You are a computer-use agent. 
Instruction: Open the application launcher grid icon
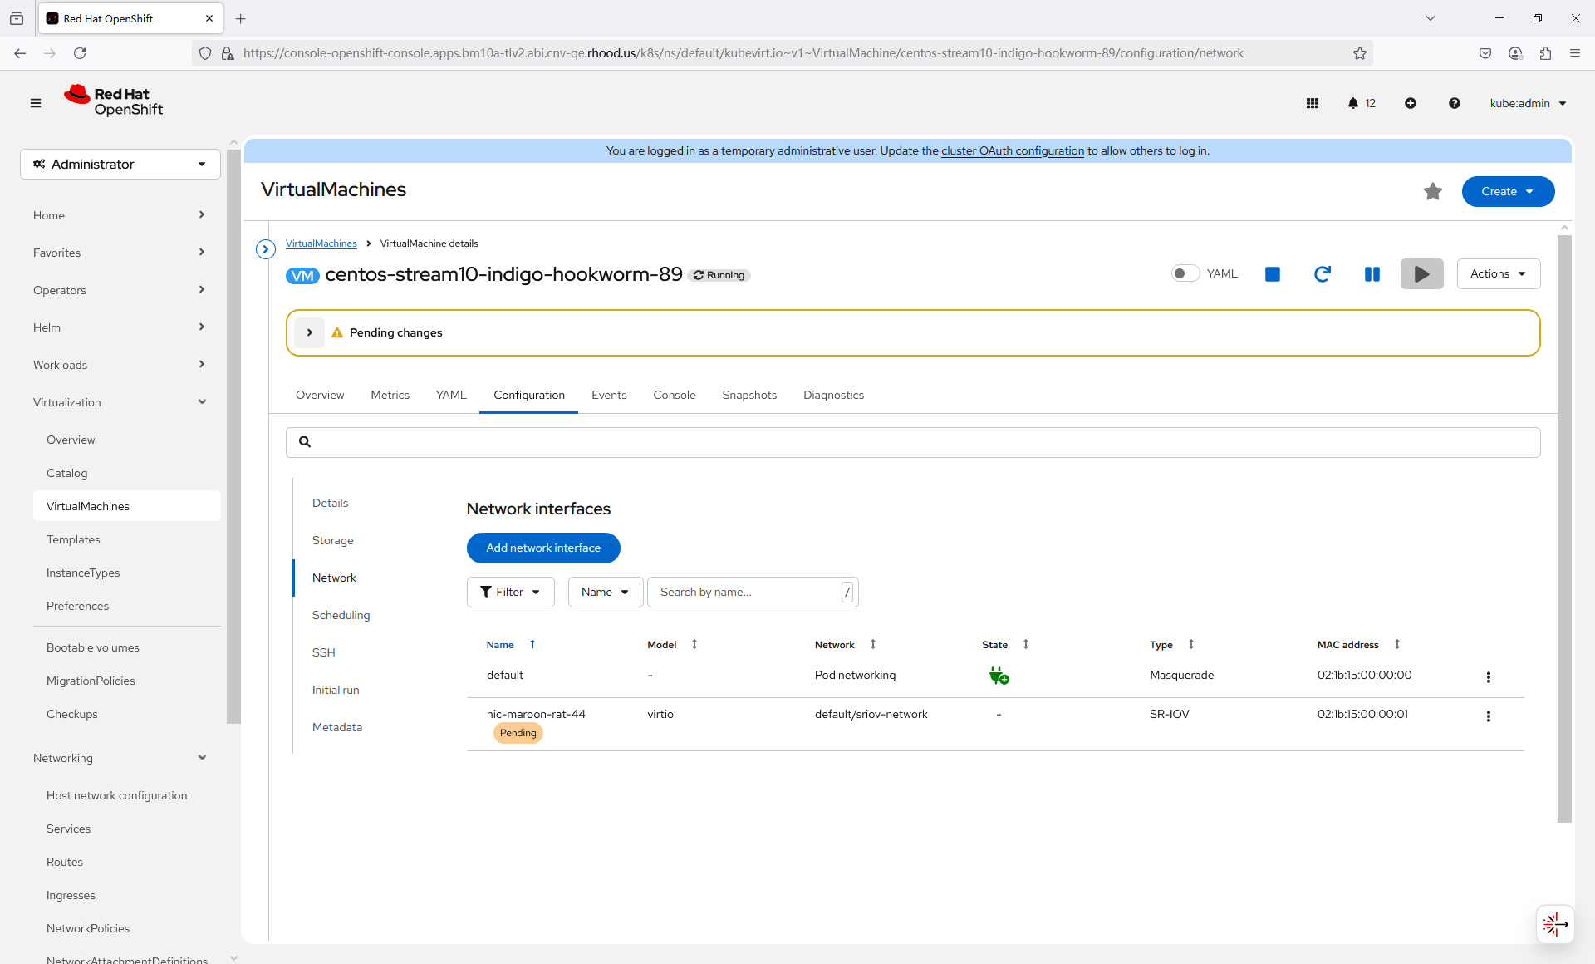1313,103
